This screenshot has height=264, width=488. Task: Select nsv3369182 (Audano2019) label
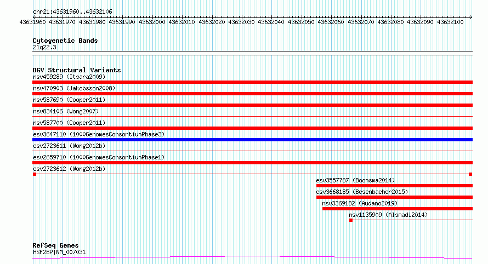click(x=360, y=203)
